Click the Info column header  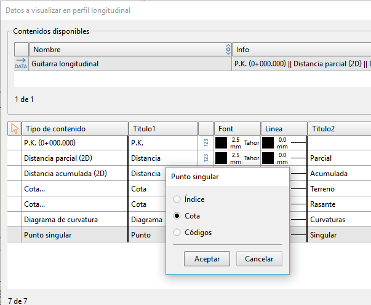(301, 50)
